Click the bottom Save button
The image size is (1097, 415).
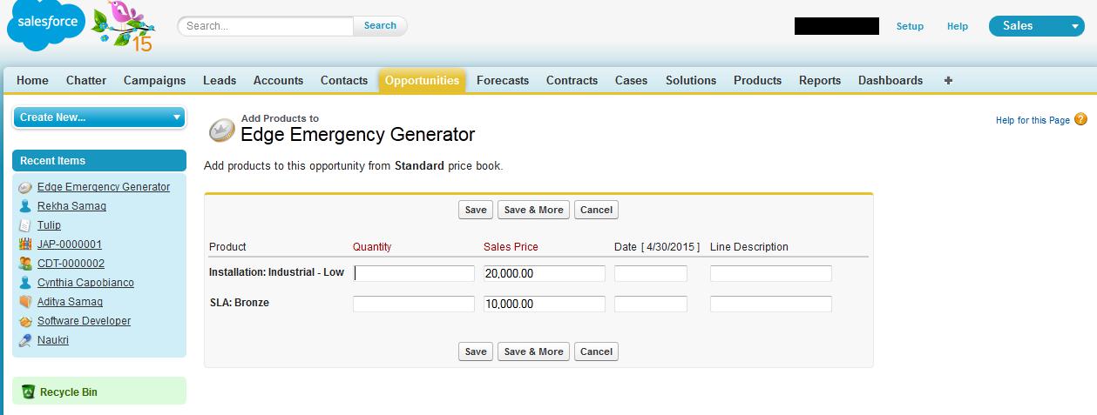(476, 351)
